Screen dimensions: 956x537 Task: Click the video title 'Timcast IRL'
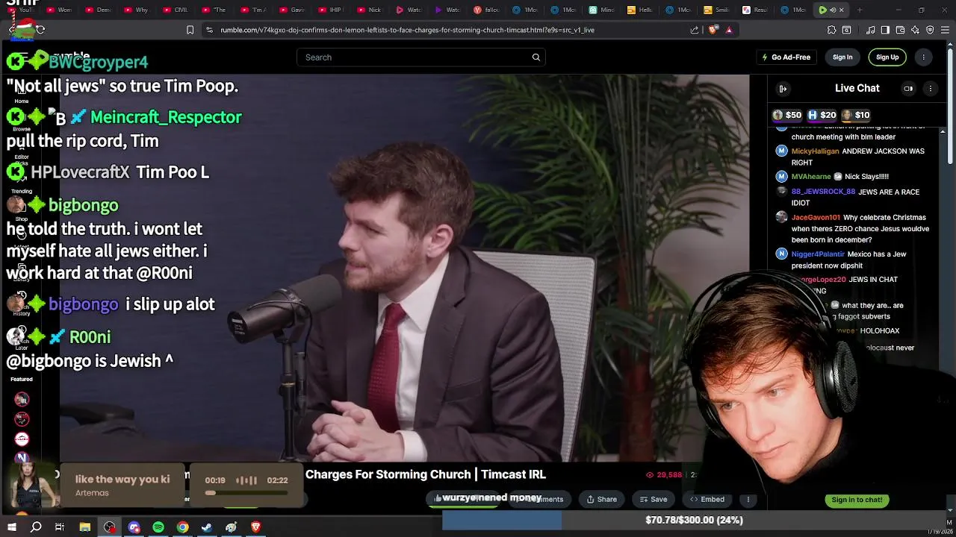point(513,474)
